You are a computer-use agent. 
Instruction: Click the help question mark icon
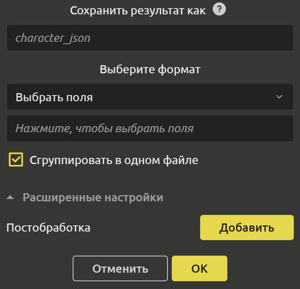[220, 10]
